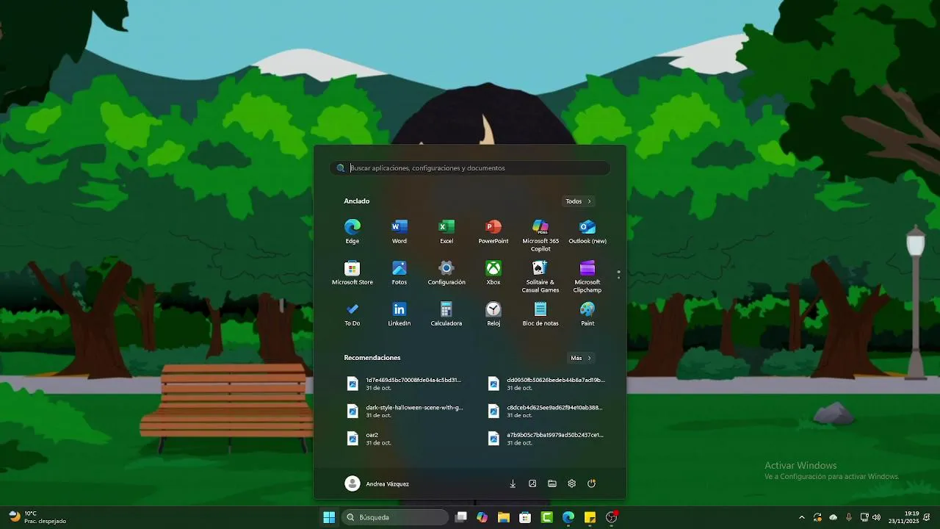The width and height of the screenshot is (940, 529).
Task: Open the Fotos app
Action: (x=399, y=272)
